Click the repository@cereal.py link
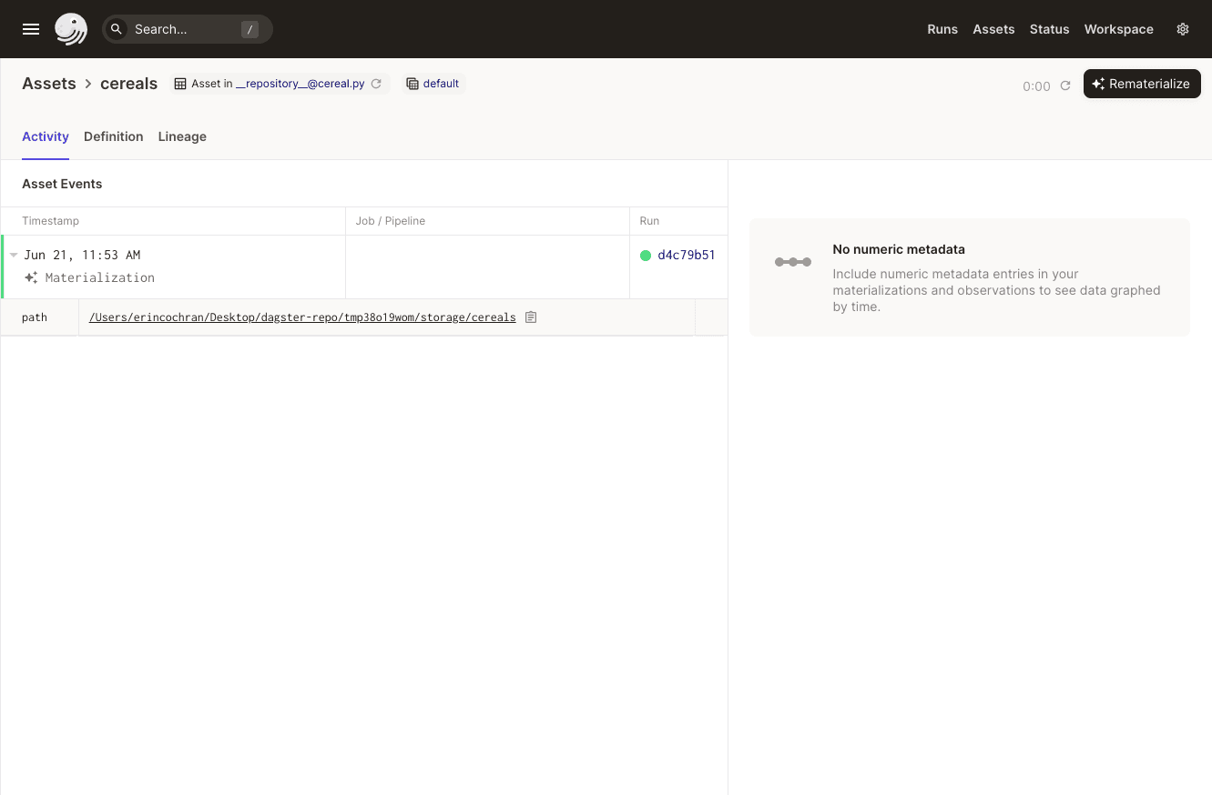 [x=300, y=84]
